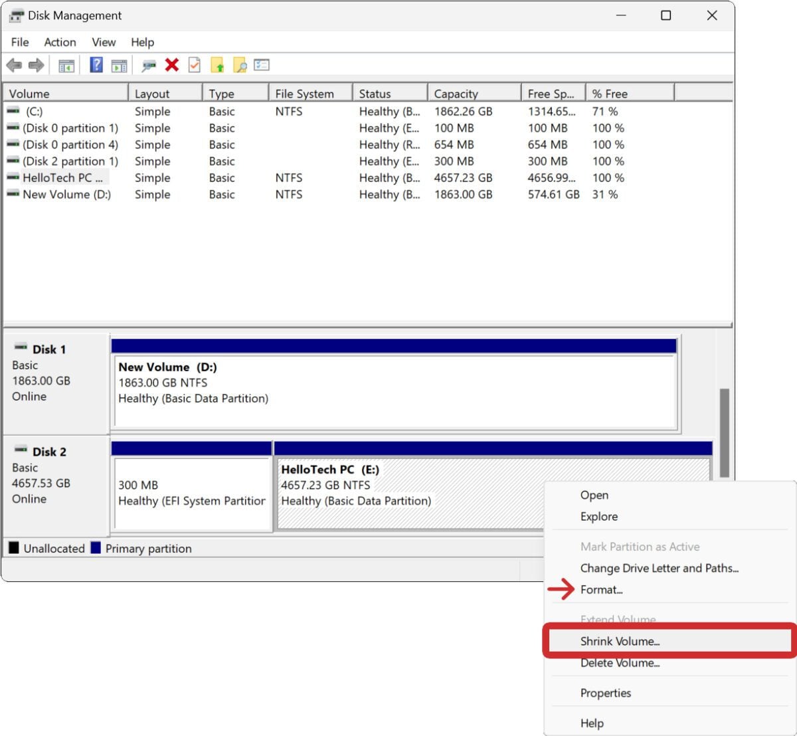The height and width of the screenshot is (736, 797).
Task: Click the Forward navigation arrow icon
Action: click(x=35, y=64)
